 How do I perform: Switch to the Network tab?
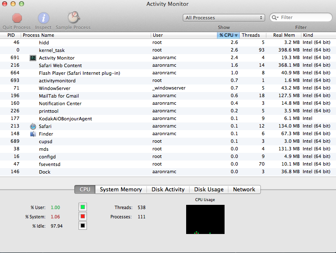[244, 190]
